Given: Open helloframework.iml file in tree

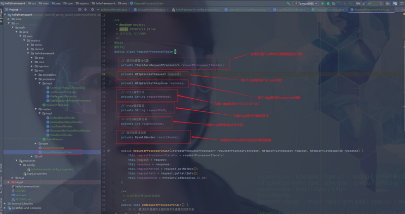Looking at the screenshot, I should [27, 186].
